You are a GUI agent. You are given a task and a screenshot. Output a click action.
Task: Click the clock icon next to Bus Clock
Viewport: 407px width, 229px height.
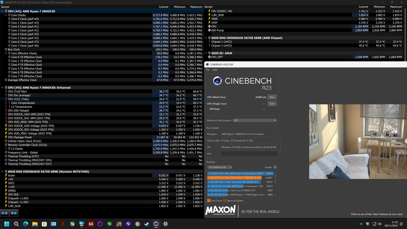point(6,50)
